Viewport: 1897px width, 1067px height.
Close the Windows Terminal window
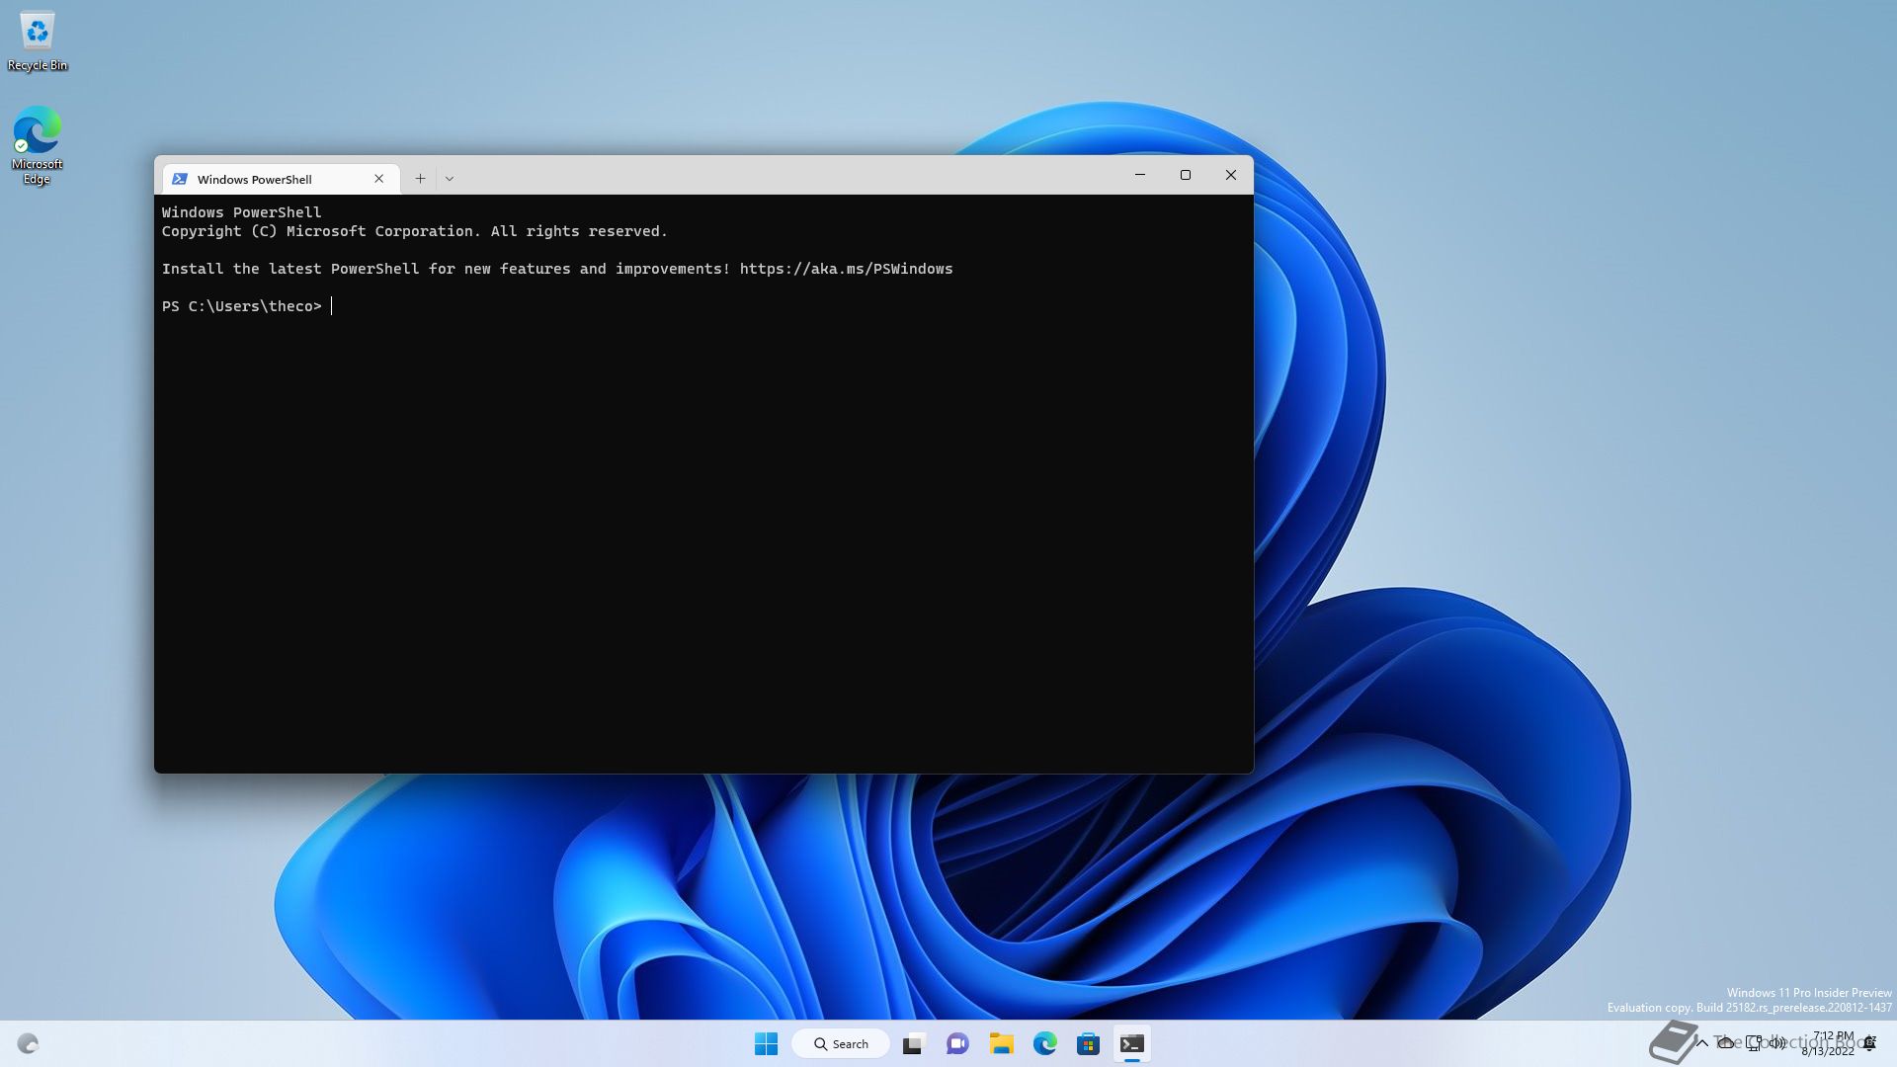[1231, 175]
